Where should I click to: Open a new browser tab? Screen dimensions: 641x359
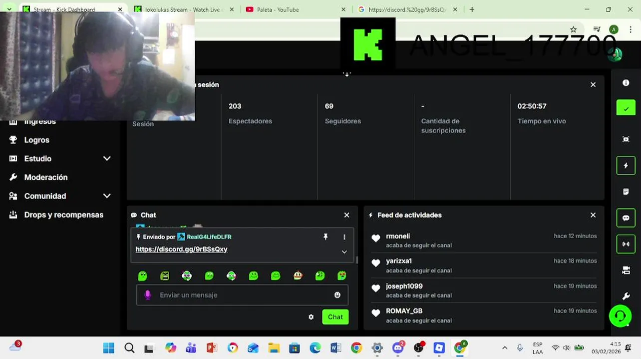pos(472,9)
